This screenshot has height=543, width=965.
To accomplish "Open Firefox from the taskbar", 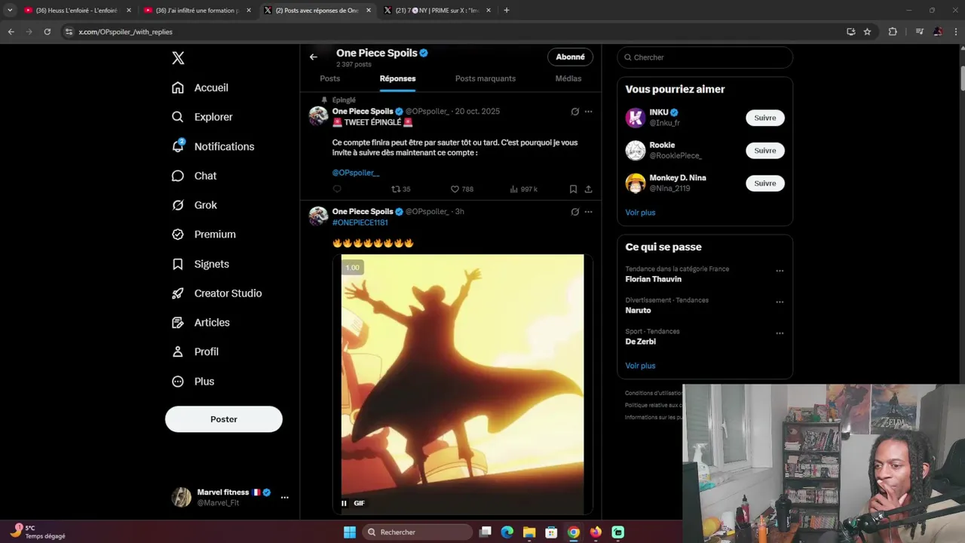I will click(596, 532).
